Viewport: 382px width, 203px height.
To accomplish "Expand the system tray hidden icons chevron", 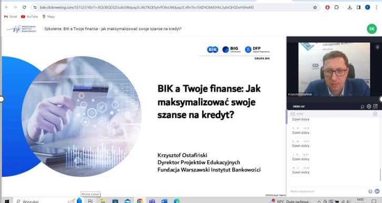I will [x=319, y=201].
